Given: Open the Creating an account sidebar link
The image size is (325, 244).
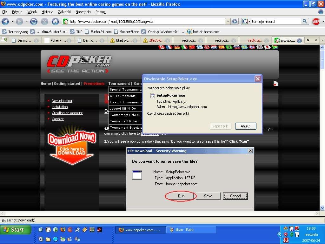Looking at the screenshot, I should point(67,113).
